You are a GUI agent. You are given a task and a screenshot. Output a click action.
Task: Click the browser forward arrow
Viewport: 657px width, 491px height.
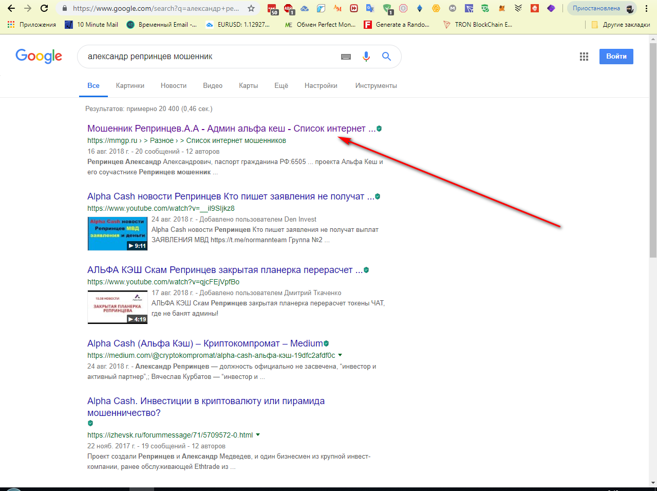[28, 8]
